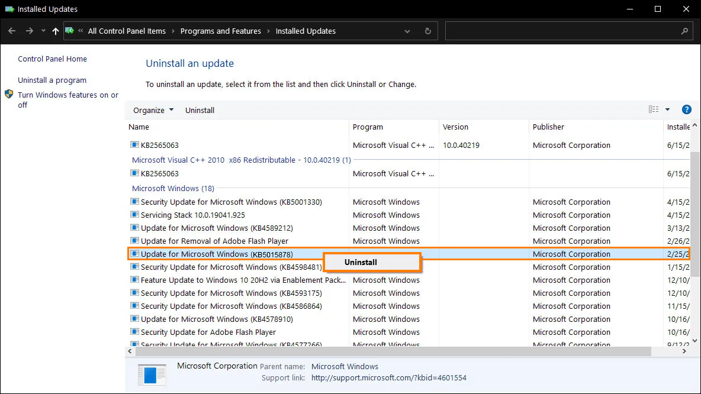Click the shield icon beside Windows features
This screenshot has width=701, height=394.
9,94
